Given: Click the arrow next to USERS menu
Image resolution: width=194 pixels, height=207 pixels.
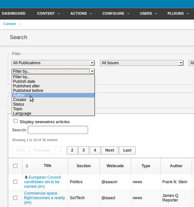Looking at the screenshot, I should click(x=156, y=14).
